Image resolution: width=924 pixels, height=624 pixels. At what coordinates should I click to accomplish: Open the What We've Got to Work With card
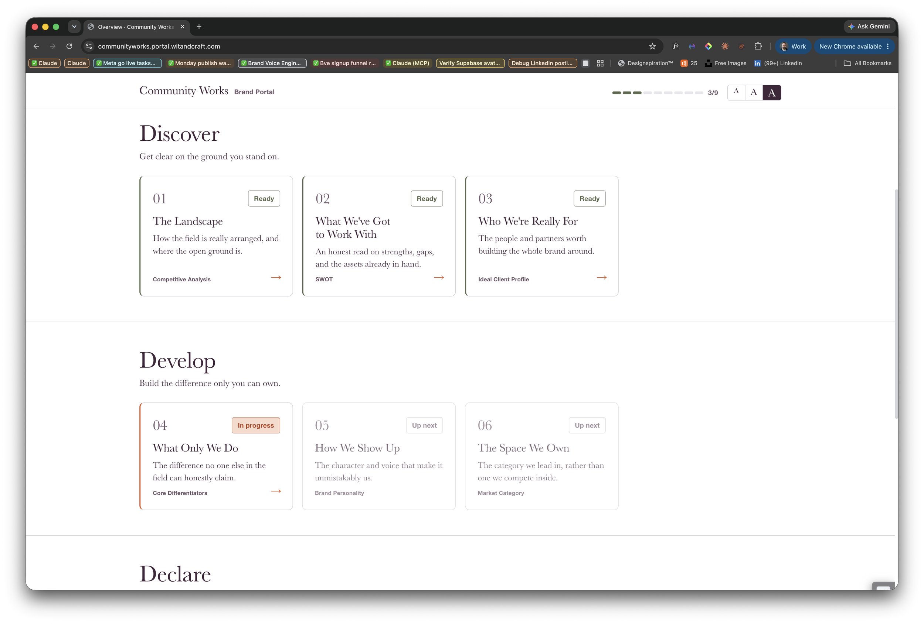pos(379,236)
